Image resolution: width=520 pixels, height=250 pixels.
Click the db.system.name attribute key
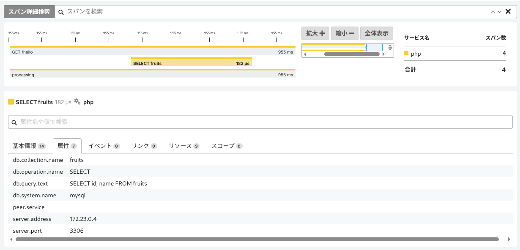pos(35,196)
